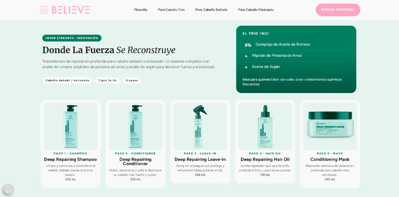The image size is (399, 197).
Task: Click the 148 mL size text
Action: click(x=200, y=175)
